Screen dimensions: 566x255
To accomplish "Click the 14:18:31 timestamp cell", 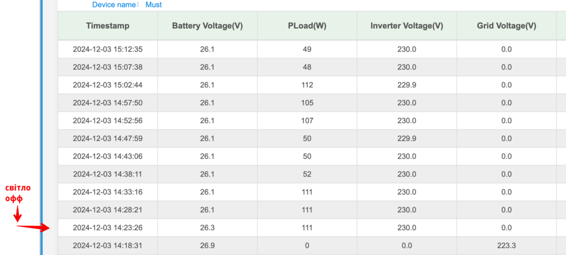I will [108, 245].
